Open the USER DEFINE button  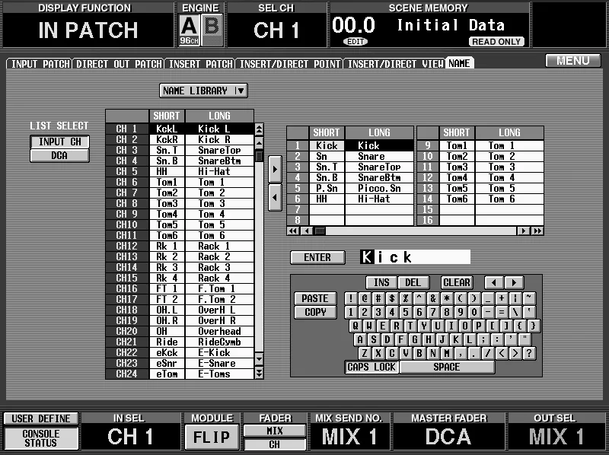tap(41, 418)
